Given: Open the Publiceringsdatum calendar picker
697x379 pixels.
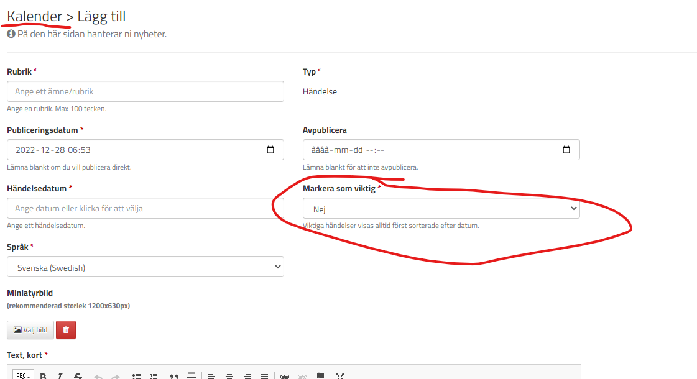Looking at the screenshot, I should [x=270, y=150].
